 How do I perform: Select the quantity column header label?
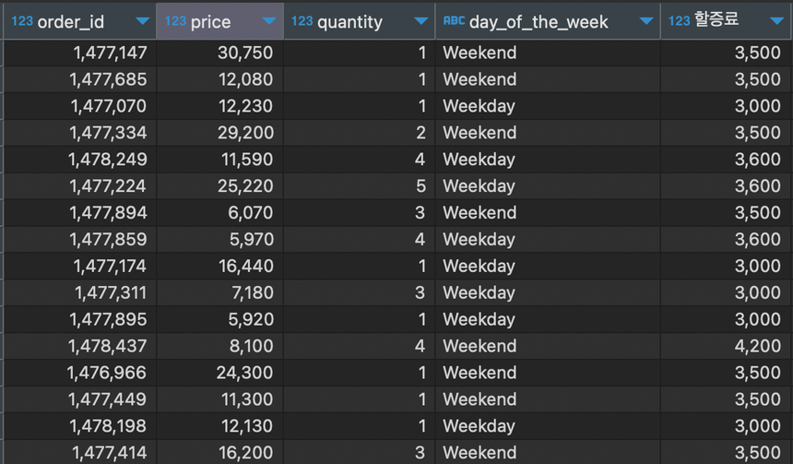point(350,22)
